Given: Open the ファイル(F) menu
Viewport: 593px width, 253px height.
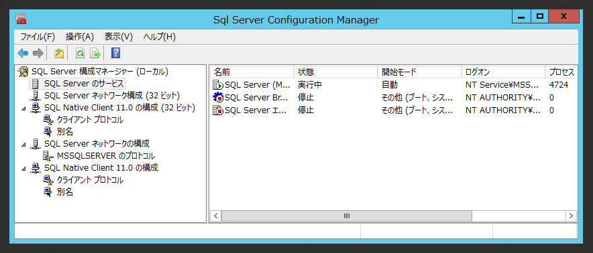Looking at the screenshot, I should (x=38, y=37).
